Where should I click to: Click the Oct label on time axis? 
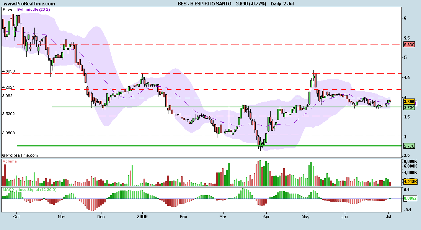[16, 217]
